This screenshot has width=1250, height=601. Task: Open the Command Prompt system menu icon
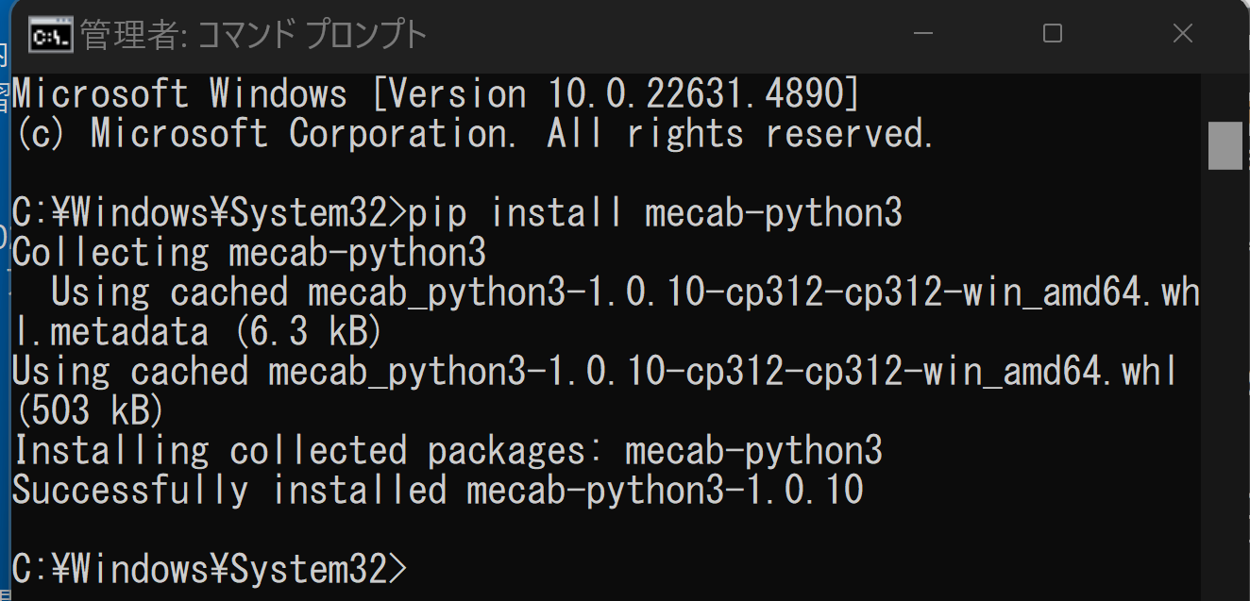click(51, 36)
